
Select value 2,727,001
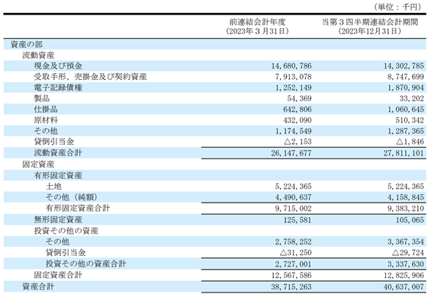point(293,264)
